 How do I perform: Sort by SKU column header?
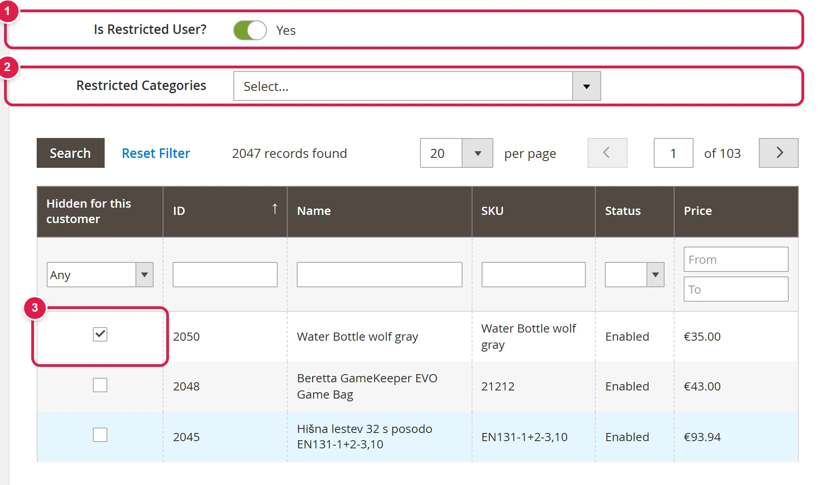533,211
